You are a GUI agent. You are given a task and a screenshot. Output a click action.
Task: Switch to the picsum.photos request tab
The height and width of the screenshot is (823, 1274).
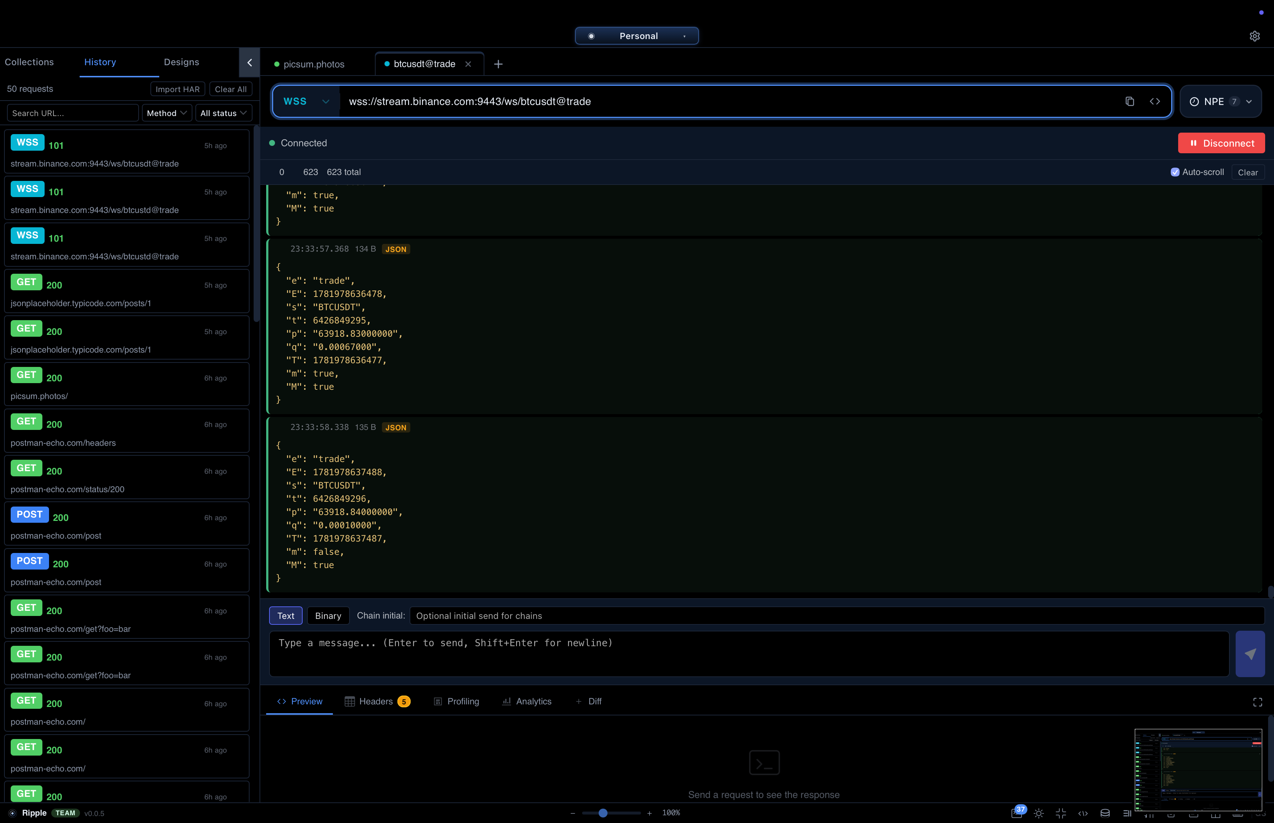tap(314, 64)
